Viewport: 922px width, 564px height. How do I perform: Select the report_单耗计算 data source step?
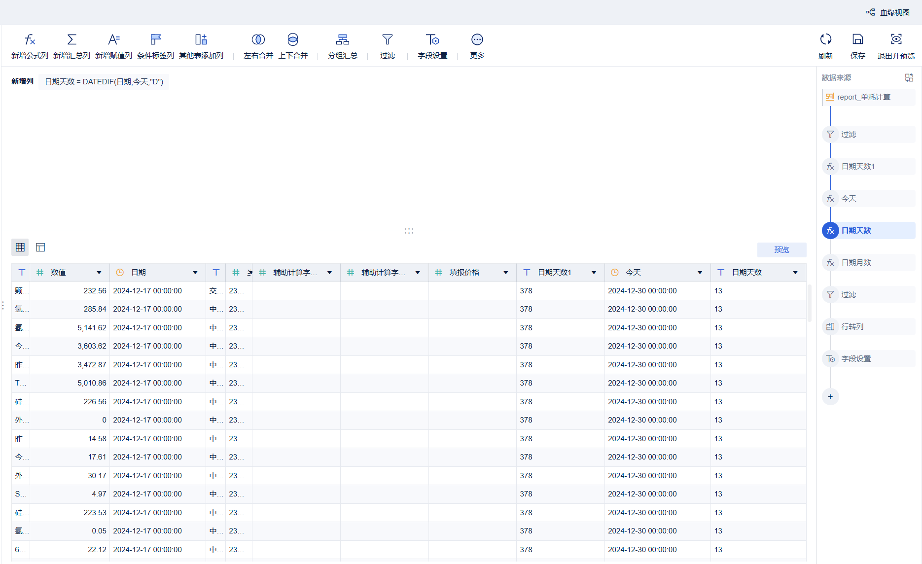pos(869,97)
